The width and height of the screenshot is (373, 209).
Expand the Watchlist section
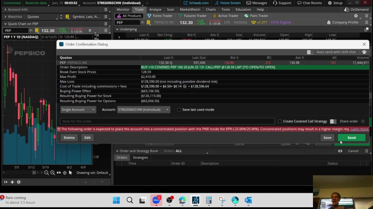point(5,17)
